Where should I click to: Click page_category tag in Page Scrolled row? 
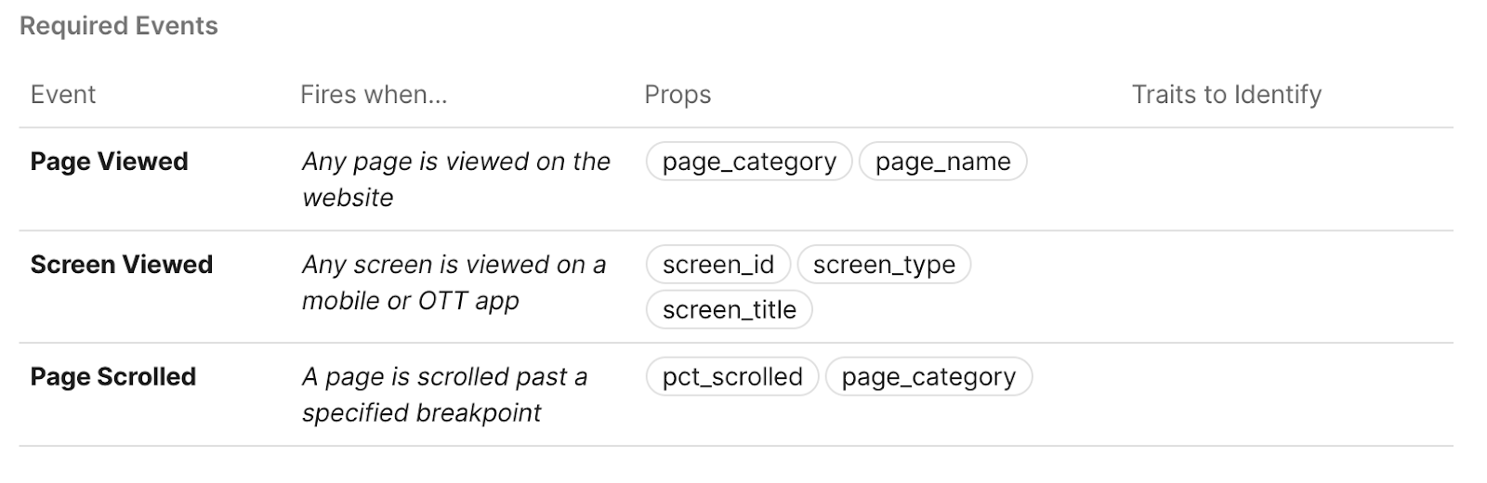[x=928, y=377]
